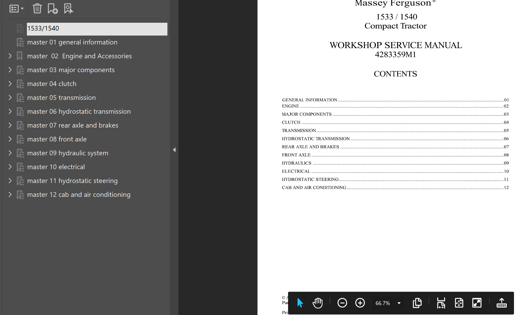This screenshot has height=315, width=532.
Task: Click bookmark icon beside master 05 transmission
Action: pos(20,98)
